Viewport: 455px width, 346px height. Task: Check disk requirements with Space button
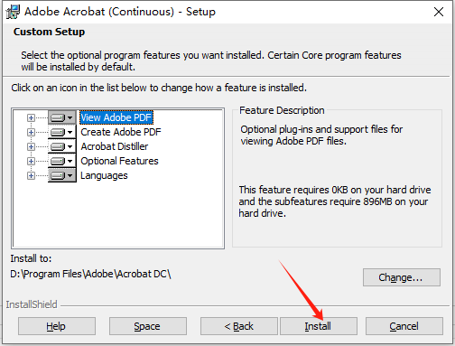click(x=148, y=326)
